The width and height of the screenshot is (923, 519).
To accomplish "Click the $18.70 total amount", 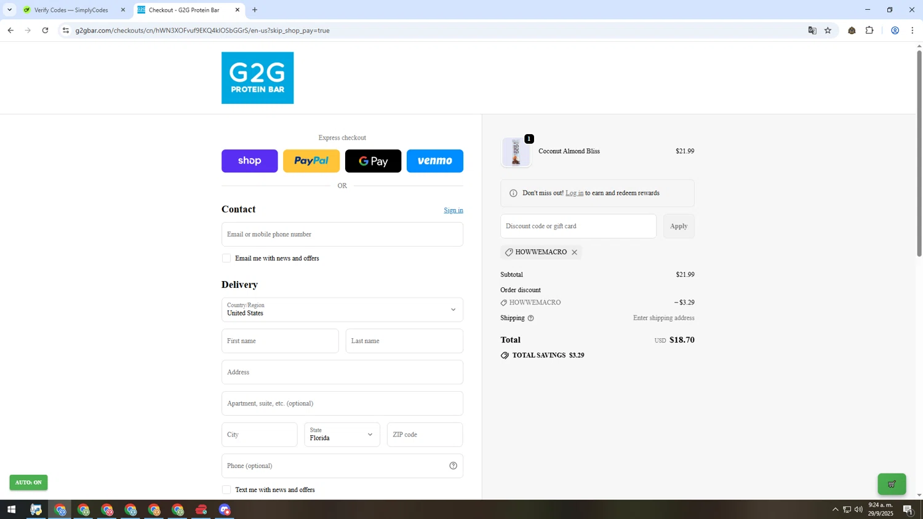I will tap(682, 340).
